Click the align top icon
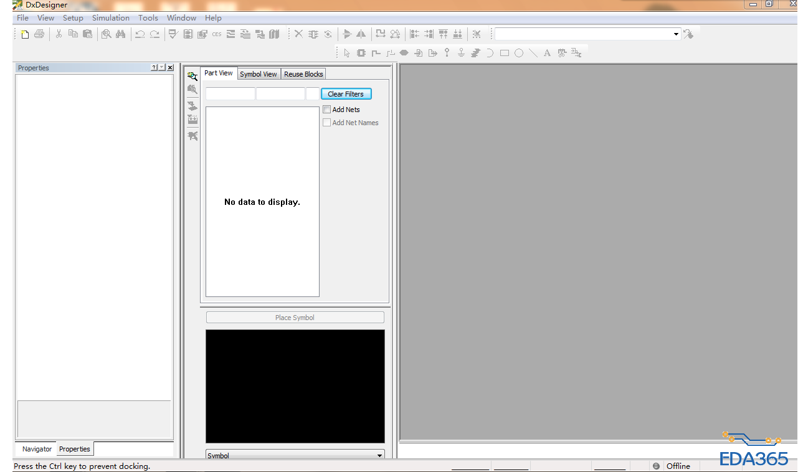The height and width of the screenshot is (472, 798). click(x=443, y=34)
